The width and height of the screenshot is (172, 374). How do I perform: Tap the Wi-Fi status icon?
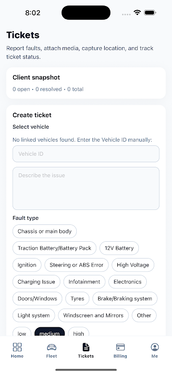click(x=137, y=13)
